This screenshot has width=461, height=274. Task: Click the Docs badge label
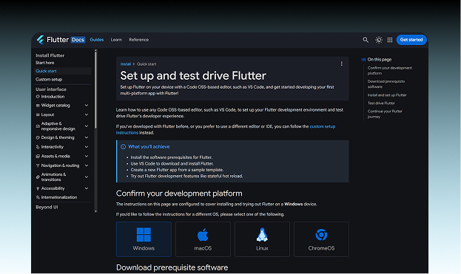78,40
